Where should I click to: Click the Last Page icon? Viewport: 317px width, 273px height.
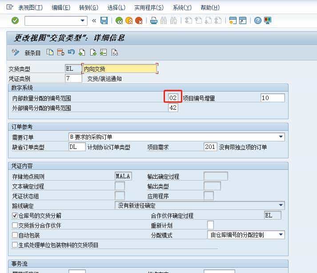218,20
